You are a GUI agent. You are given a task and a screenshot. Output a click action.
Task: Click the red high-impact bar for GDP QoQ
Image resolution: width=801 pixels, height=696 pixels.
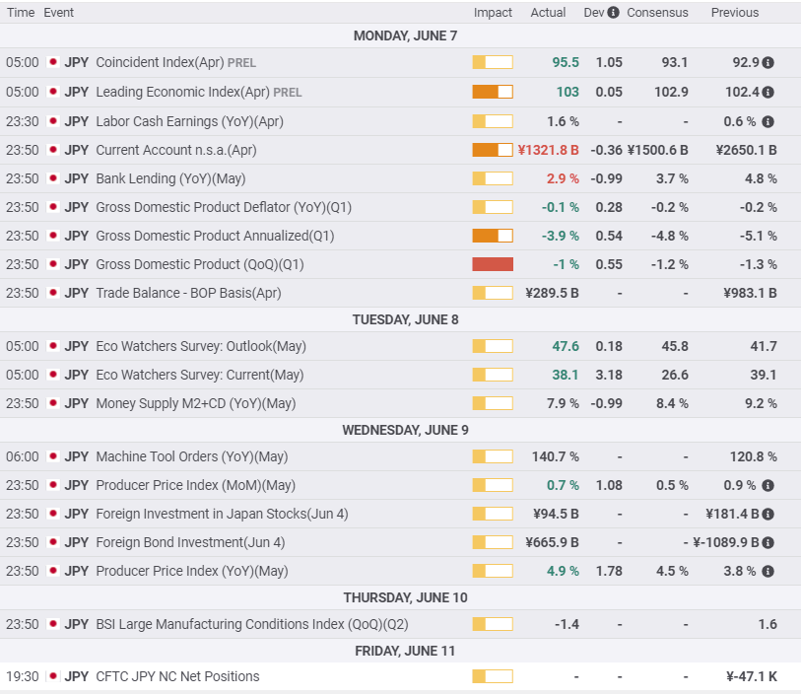pos(493,264)
